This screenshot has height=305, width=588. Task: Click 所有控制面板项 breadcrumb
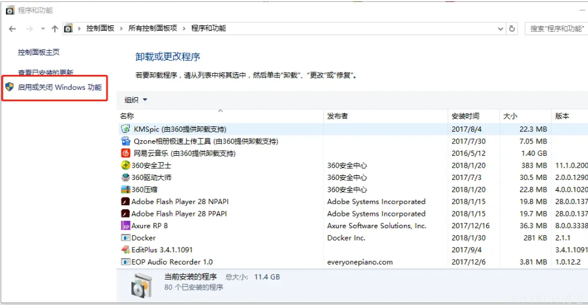[x=152, y=28]
